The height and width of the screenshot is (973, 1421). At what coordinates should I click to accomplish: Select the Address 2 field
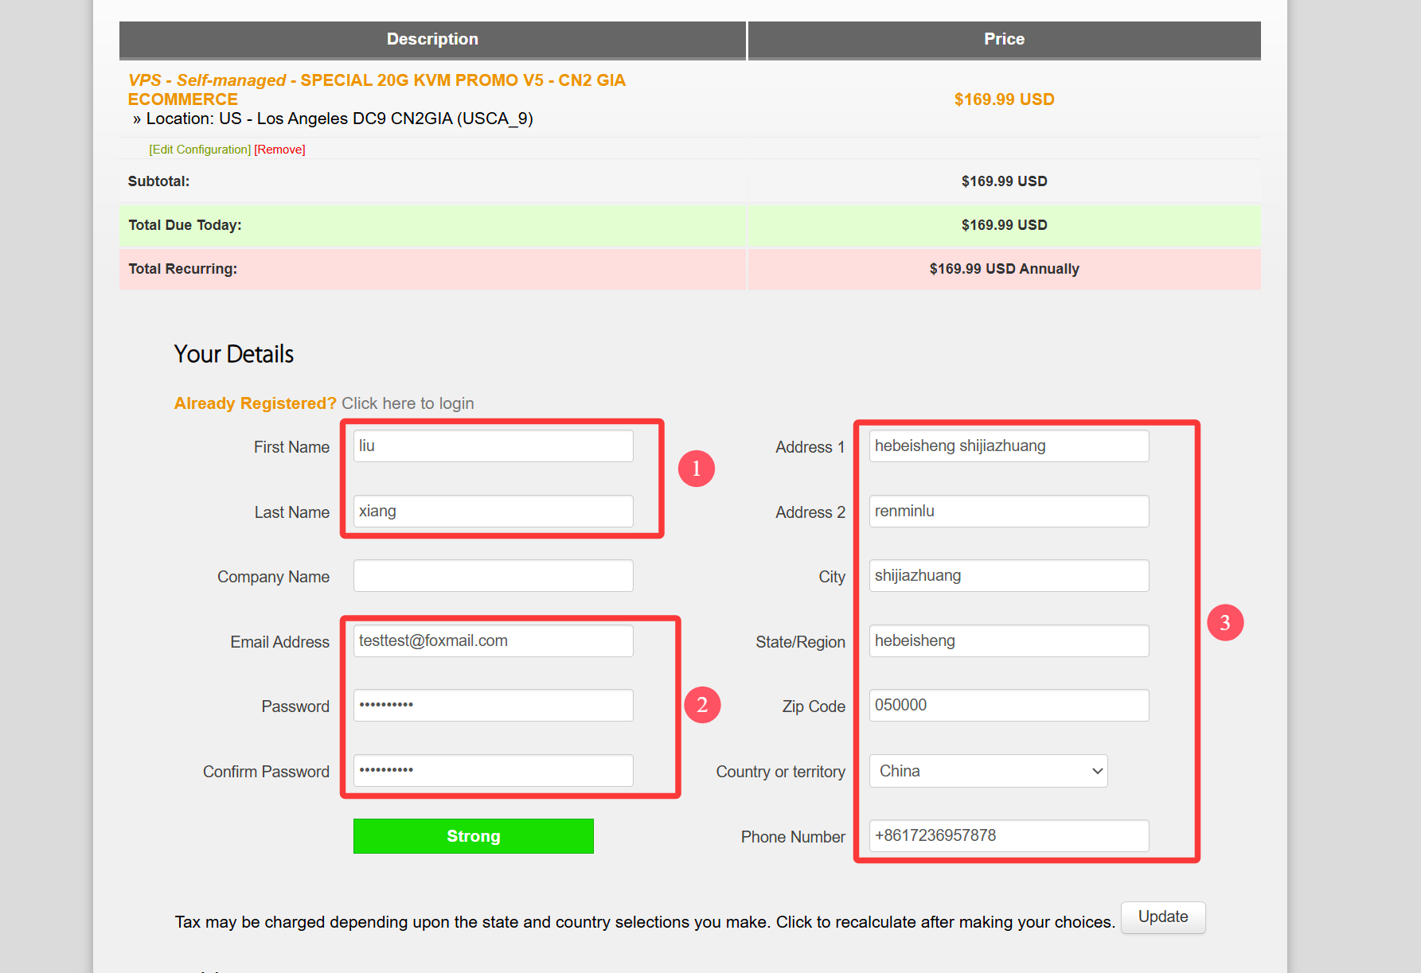click(1009, 512)
